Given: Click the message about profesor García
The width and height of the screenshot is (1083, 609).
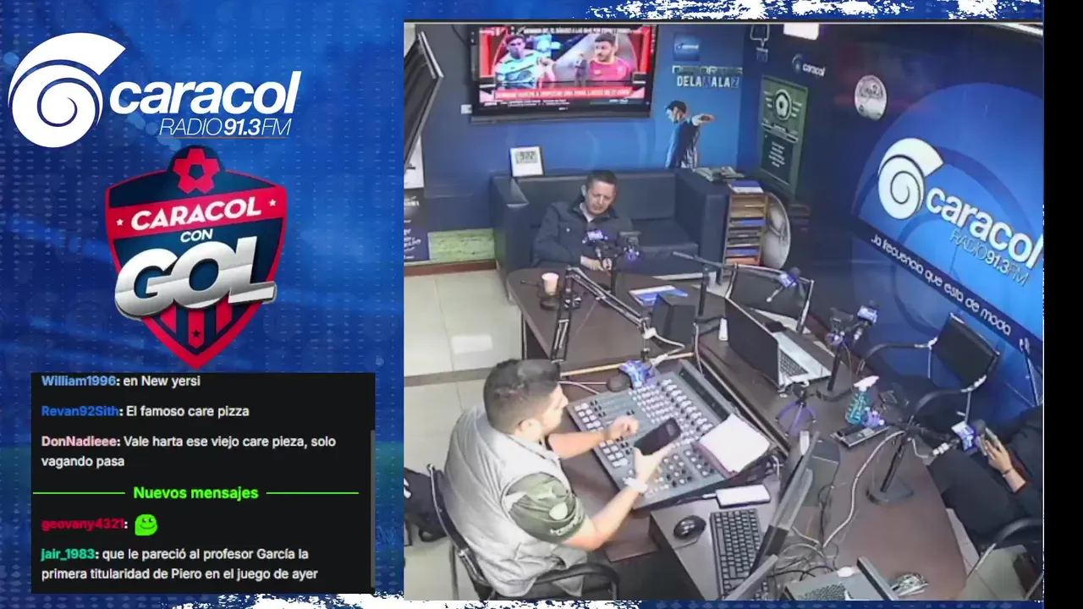Looking at the screenshot, I should pos(180,564).
